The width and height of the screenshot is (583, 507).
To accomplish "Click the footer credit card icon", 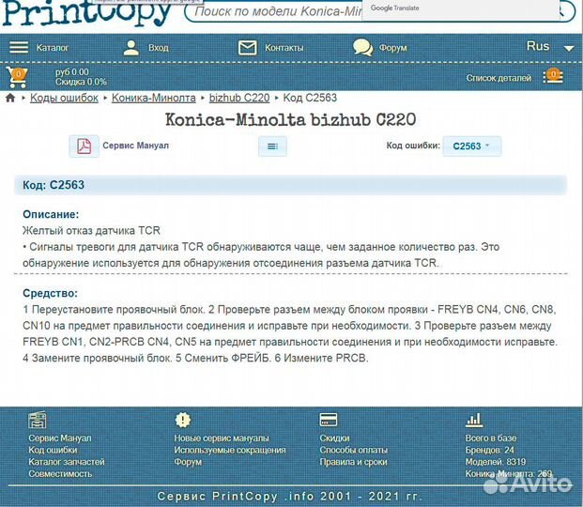I will 329,420.
